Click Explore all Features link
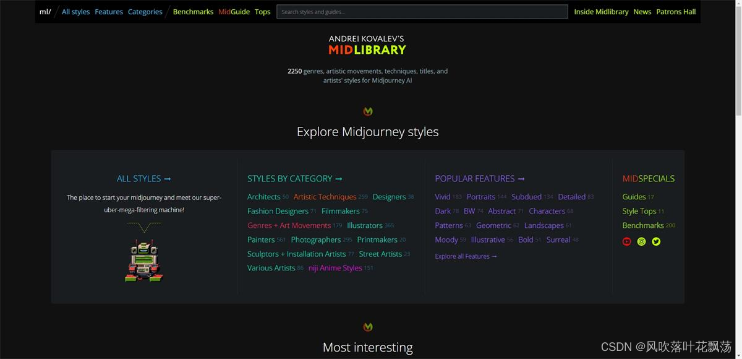The height and width of the screenshot is (359, 742). pos(466,256)
